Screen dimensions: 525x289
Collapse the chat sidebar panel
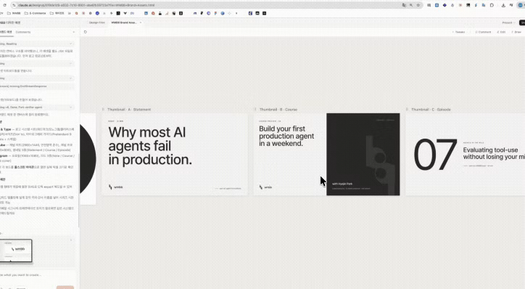pyautogui.click(x=74, y=32)
